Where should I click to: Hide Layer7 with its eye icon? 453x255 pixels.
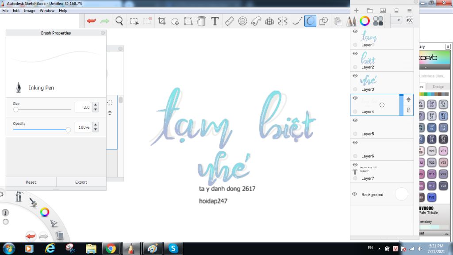point(355,165)
